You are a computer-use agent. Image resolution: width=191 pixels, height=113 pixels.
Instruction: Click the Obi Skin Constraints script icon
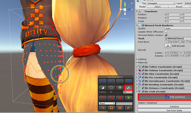coord(140,74)
